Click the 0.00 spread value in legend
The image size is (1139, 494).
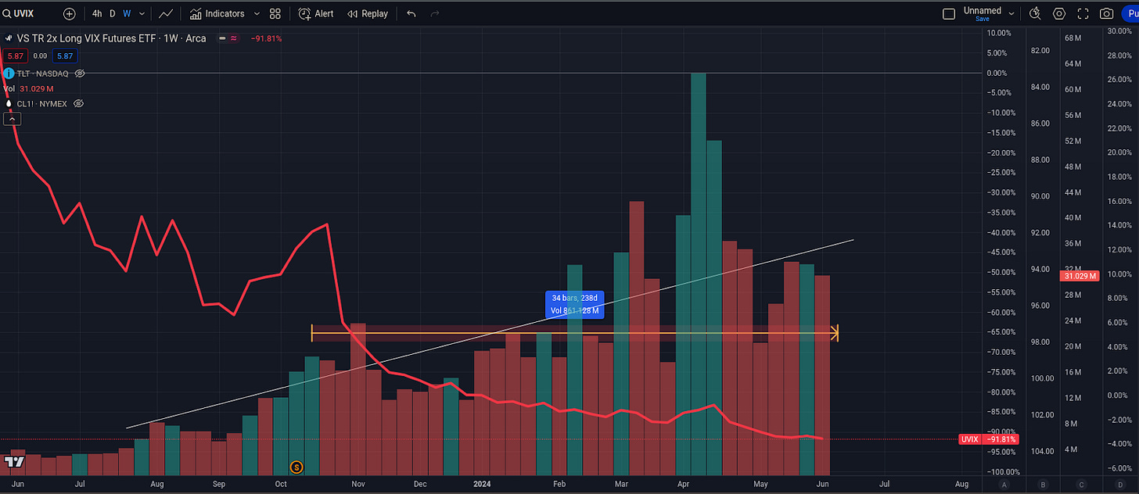pos(39,56)
